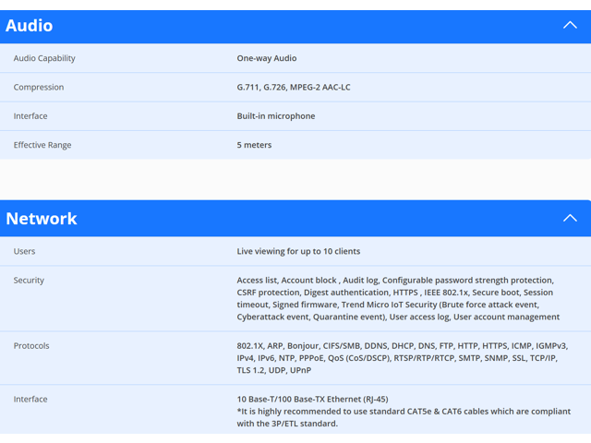The height and width of the screenshot is (443, 591).
Task: Select the Protocols row label
Action: 31,346
